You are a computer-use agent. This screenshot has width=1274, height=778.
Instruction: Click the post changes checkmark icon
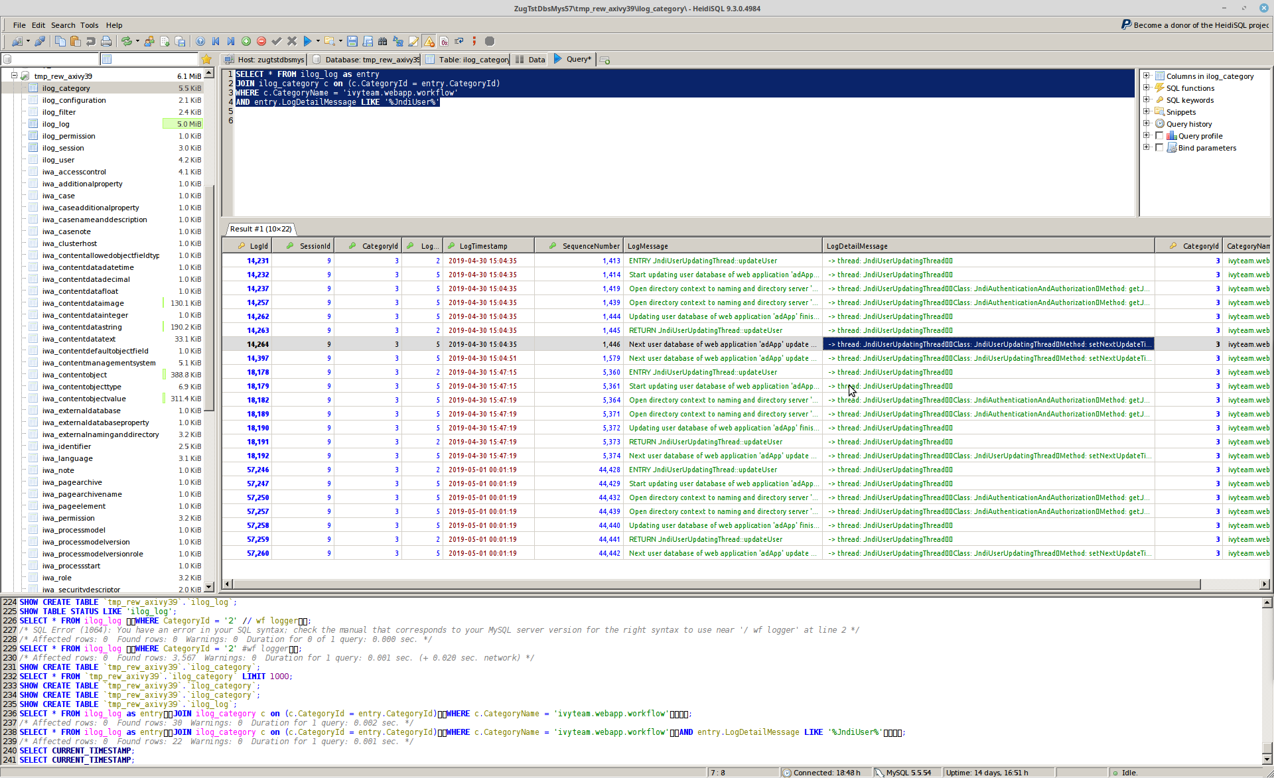[x=277, y=41]
